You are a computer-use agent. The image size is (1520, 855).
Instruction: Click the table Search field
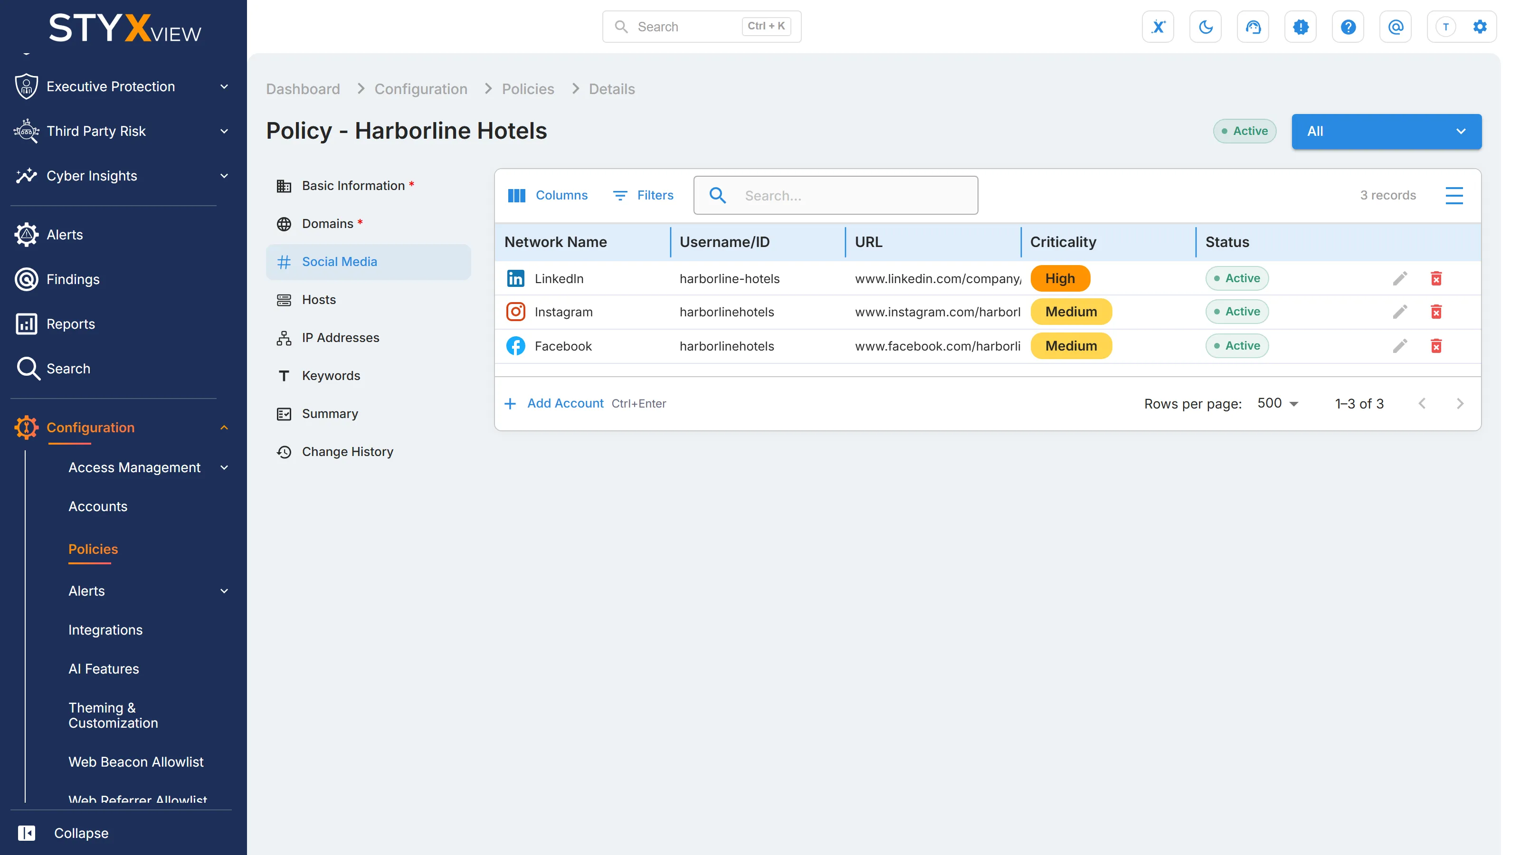836,195
